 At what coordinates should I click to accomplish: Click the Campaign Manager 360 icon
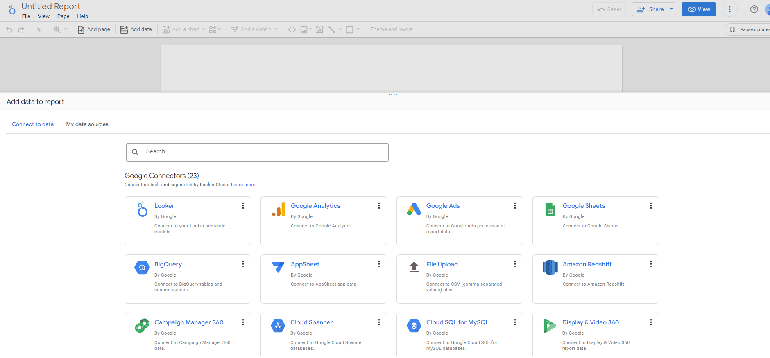(142, 326)
